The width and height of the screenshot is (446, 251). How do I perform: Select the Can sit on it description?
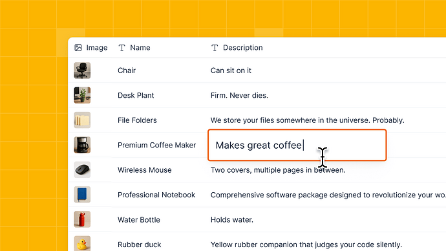pos(231,71)
